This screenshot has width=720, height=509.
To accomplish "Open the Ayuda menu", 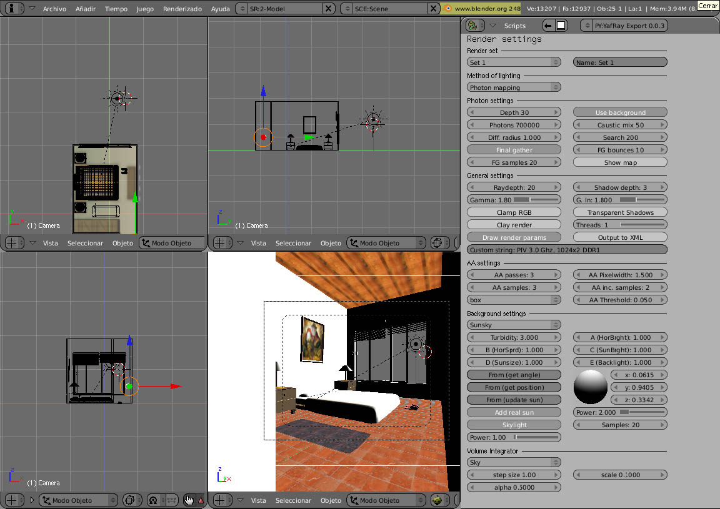I will pos(221,9).
